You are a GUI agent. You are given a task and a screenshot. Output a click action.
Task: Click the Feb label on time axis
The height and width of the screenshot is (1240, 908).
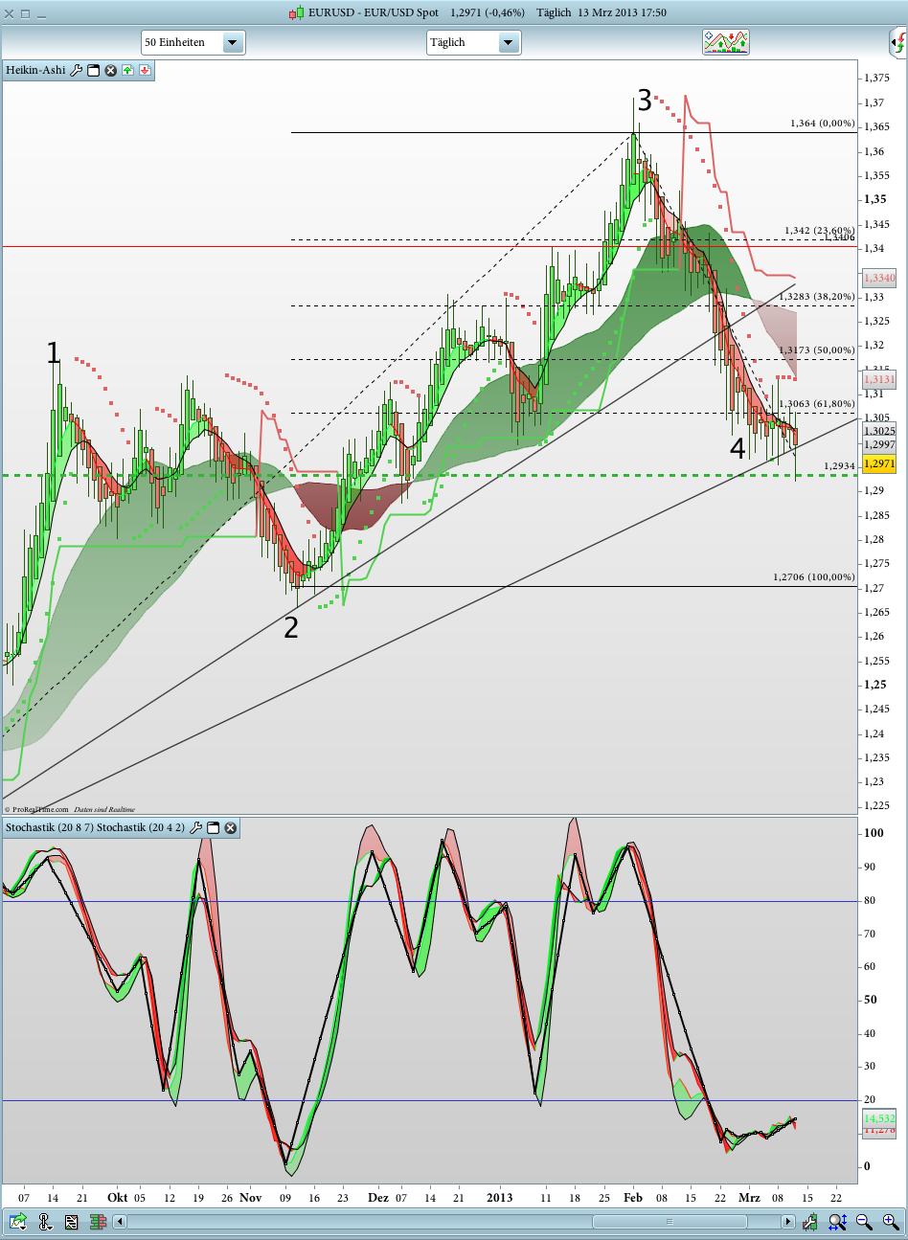(633, 1198)
